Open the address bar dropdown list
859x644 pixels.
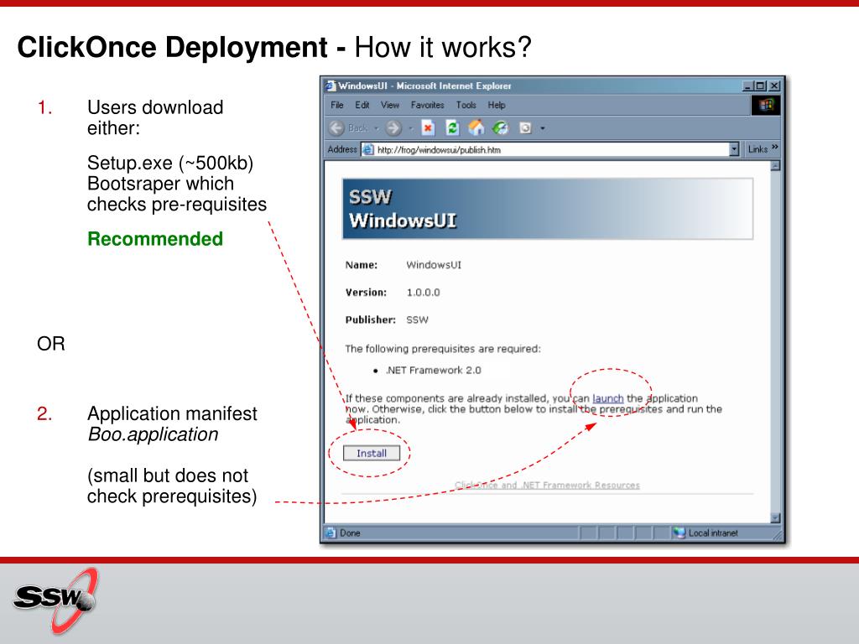tap(734, 149)
